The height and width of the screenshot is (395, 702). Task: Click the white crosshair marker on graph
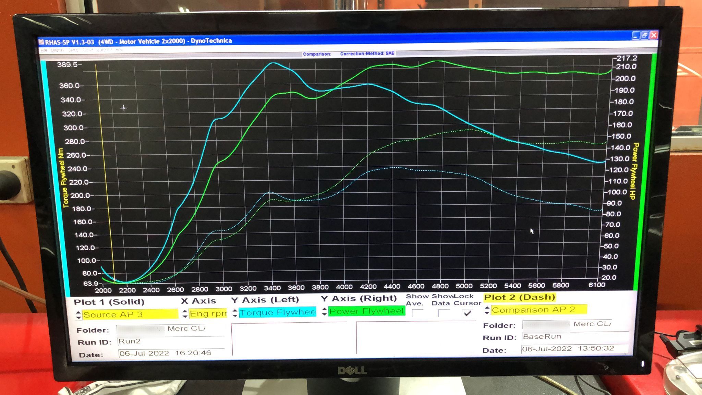coord(124,108)
